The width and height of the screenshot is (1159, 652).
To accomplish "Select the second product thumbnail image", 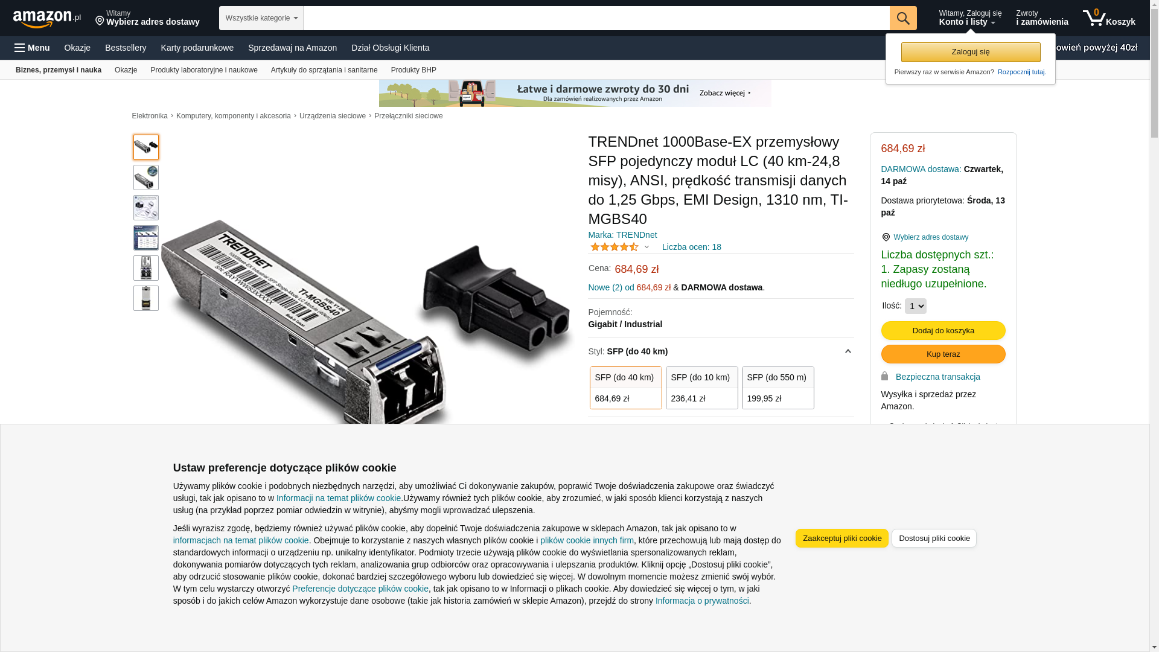I will click(x=146, y=177).
